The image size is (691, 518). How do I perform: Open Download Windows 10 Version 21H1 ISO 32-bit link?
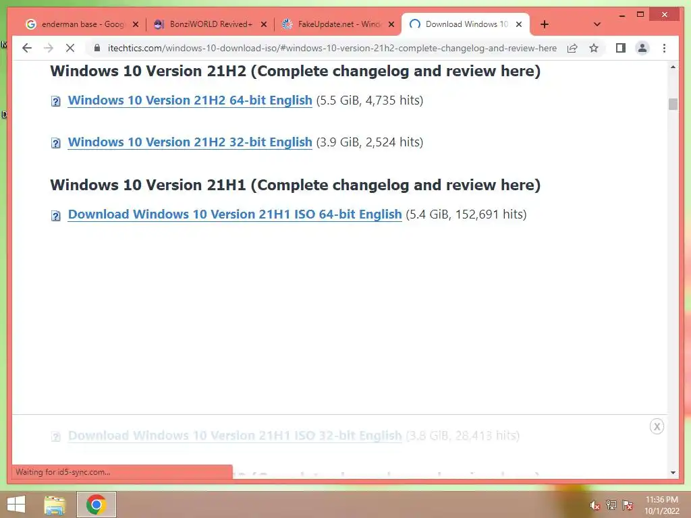click(x=235, y=436)
